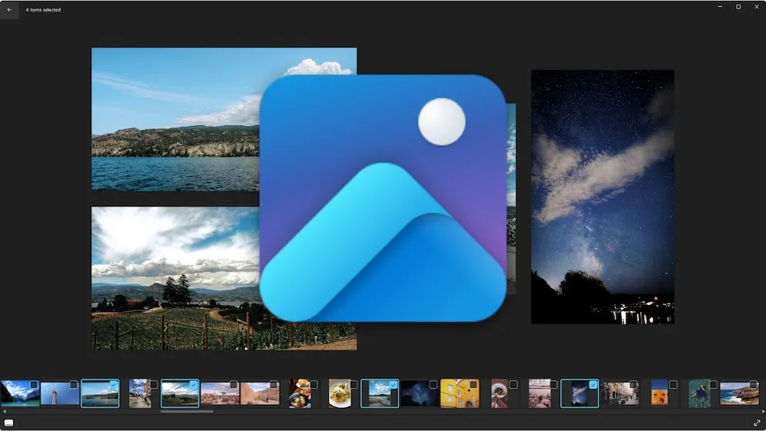Click the '4 items selected' label
The image size is (766, 431).
click(43, 10)
